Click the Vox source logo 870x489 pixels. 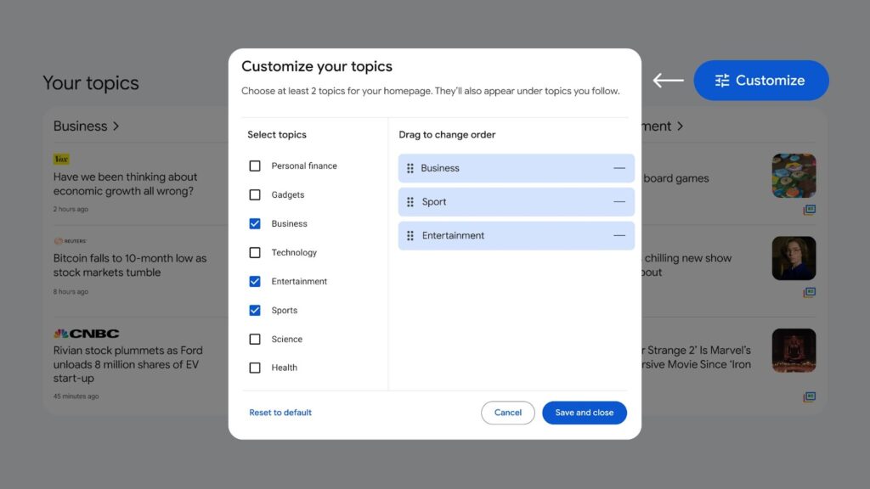pos(61,159)
